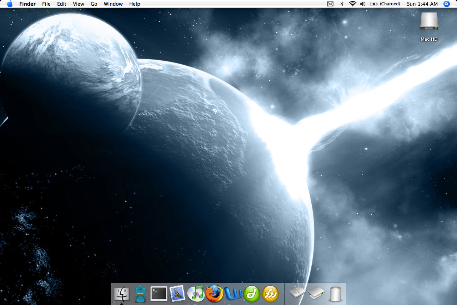This screenshot has width=457, height=305.
Task: Click the Spotlight search icon
Action: coord(447,4)
